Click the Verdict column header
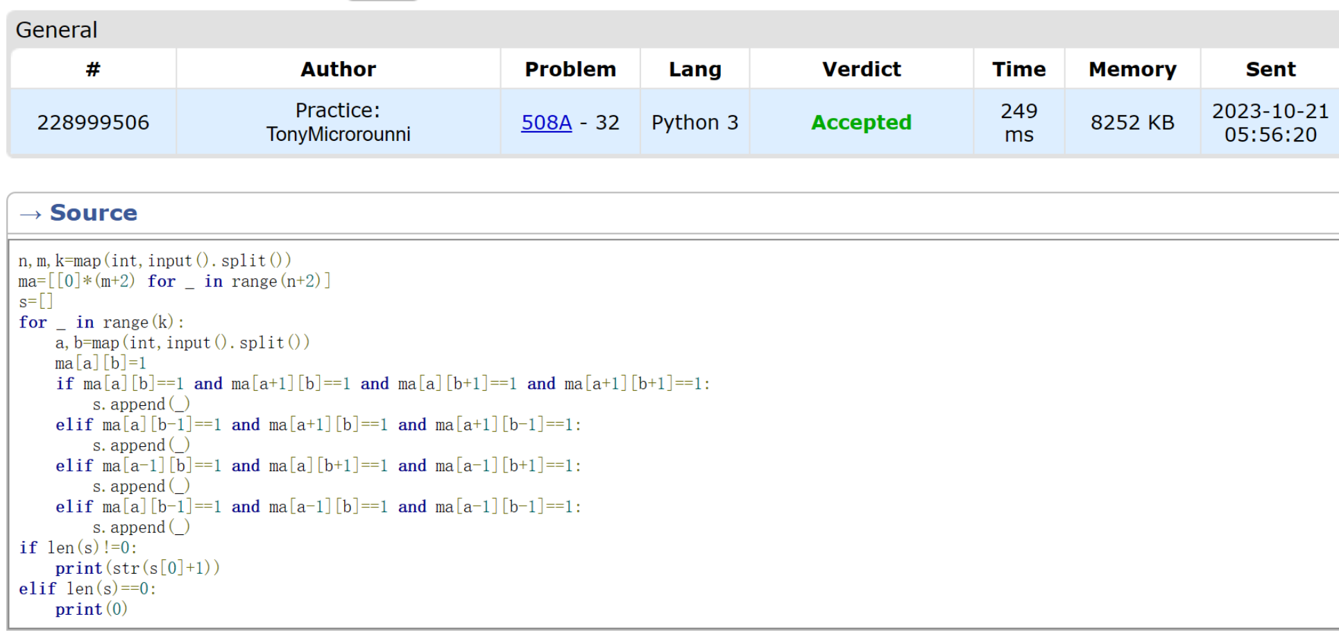 pyautogui.click(x=861, y=69)
